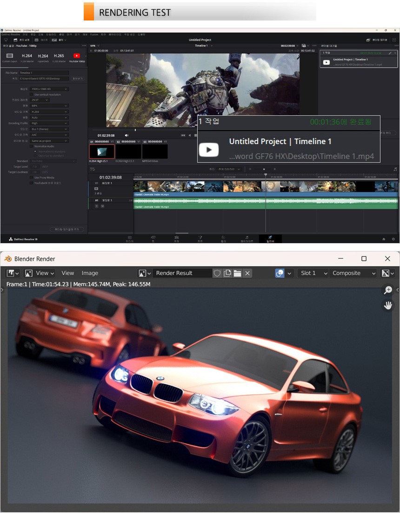
Task: Check the Use Proxy Media option
Action: [32, 178]
